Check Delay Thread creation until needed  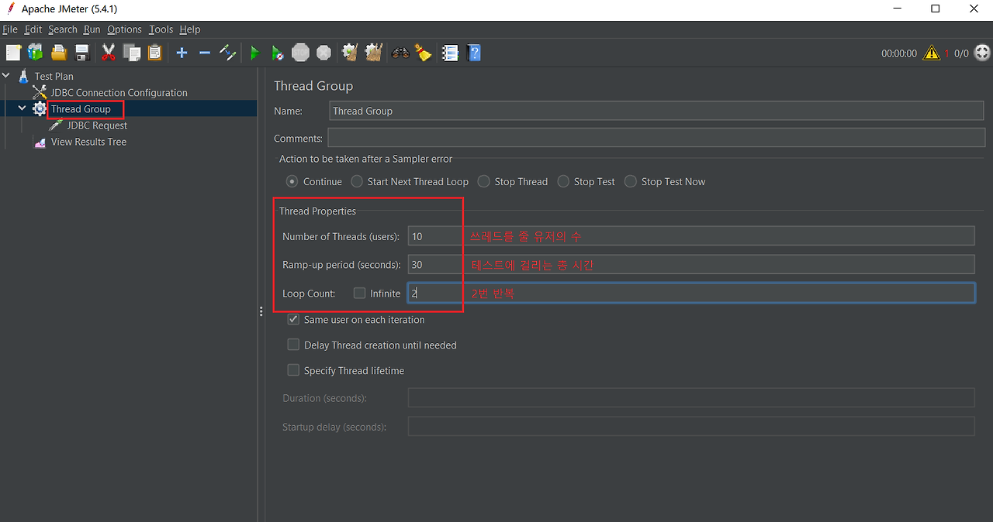point(293,345)
